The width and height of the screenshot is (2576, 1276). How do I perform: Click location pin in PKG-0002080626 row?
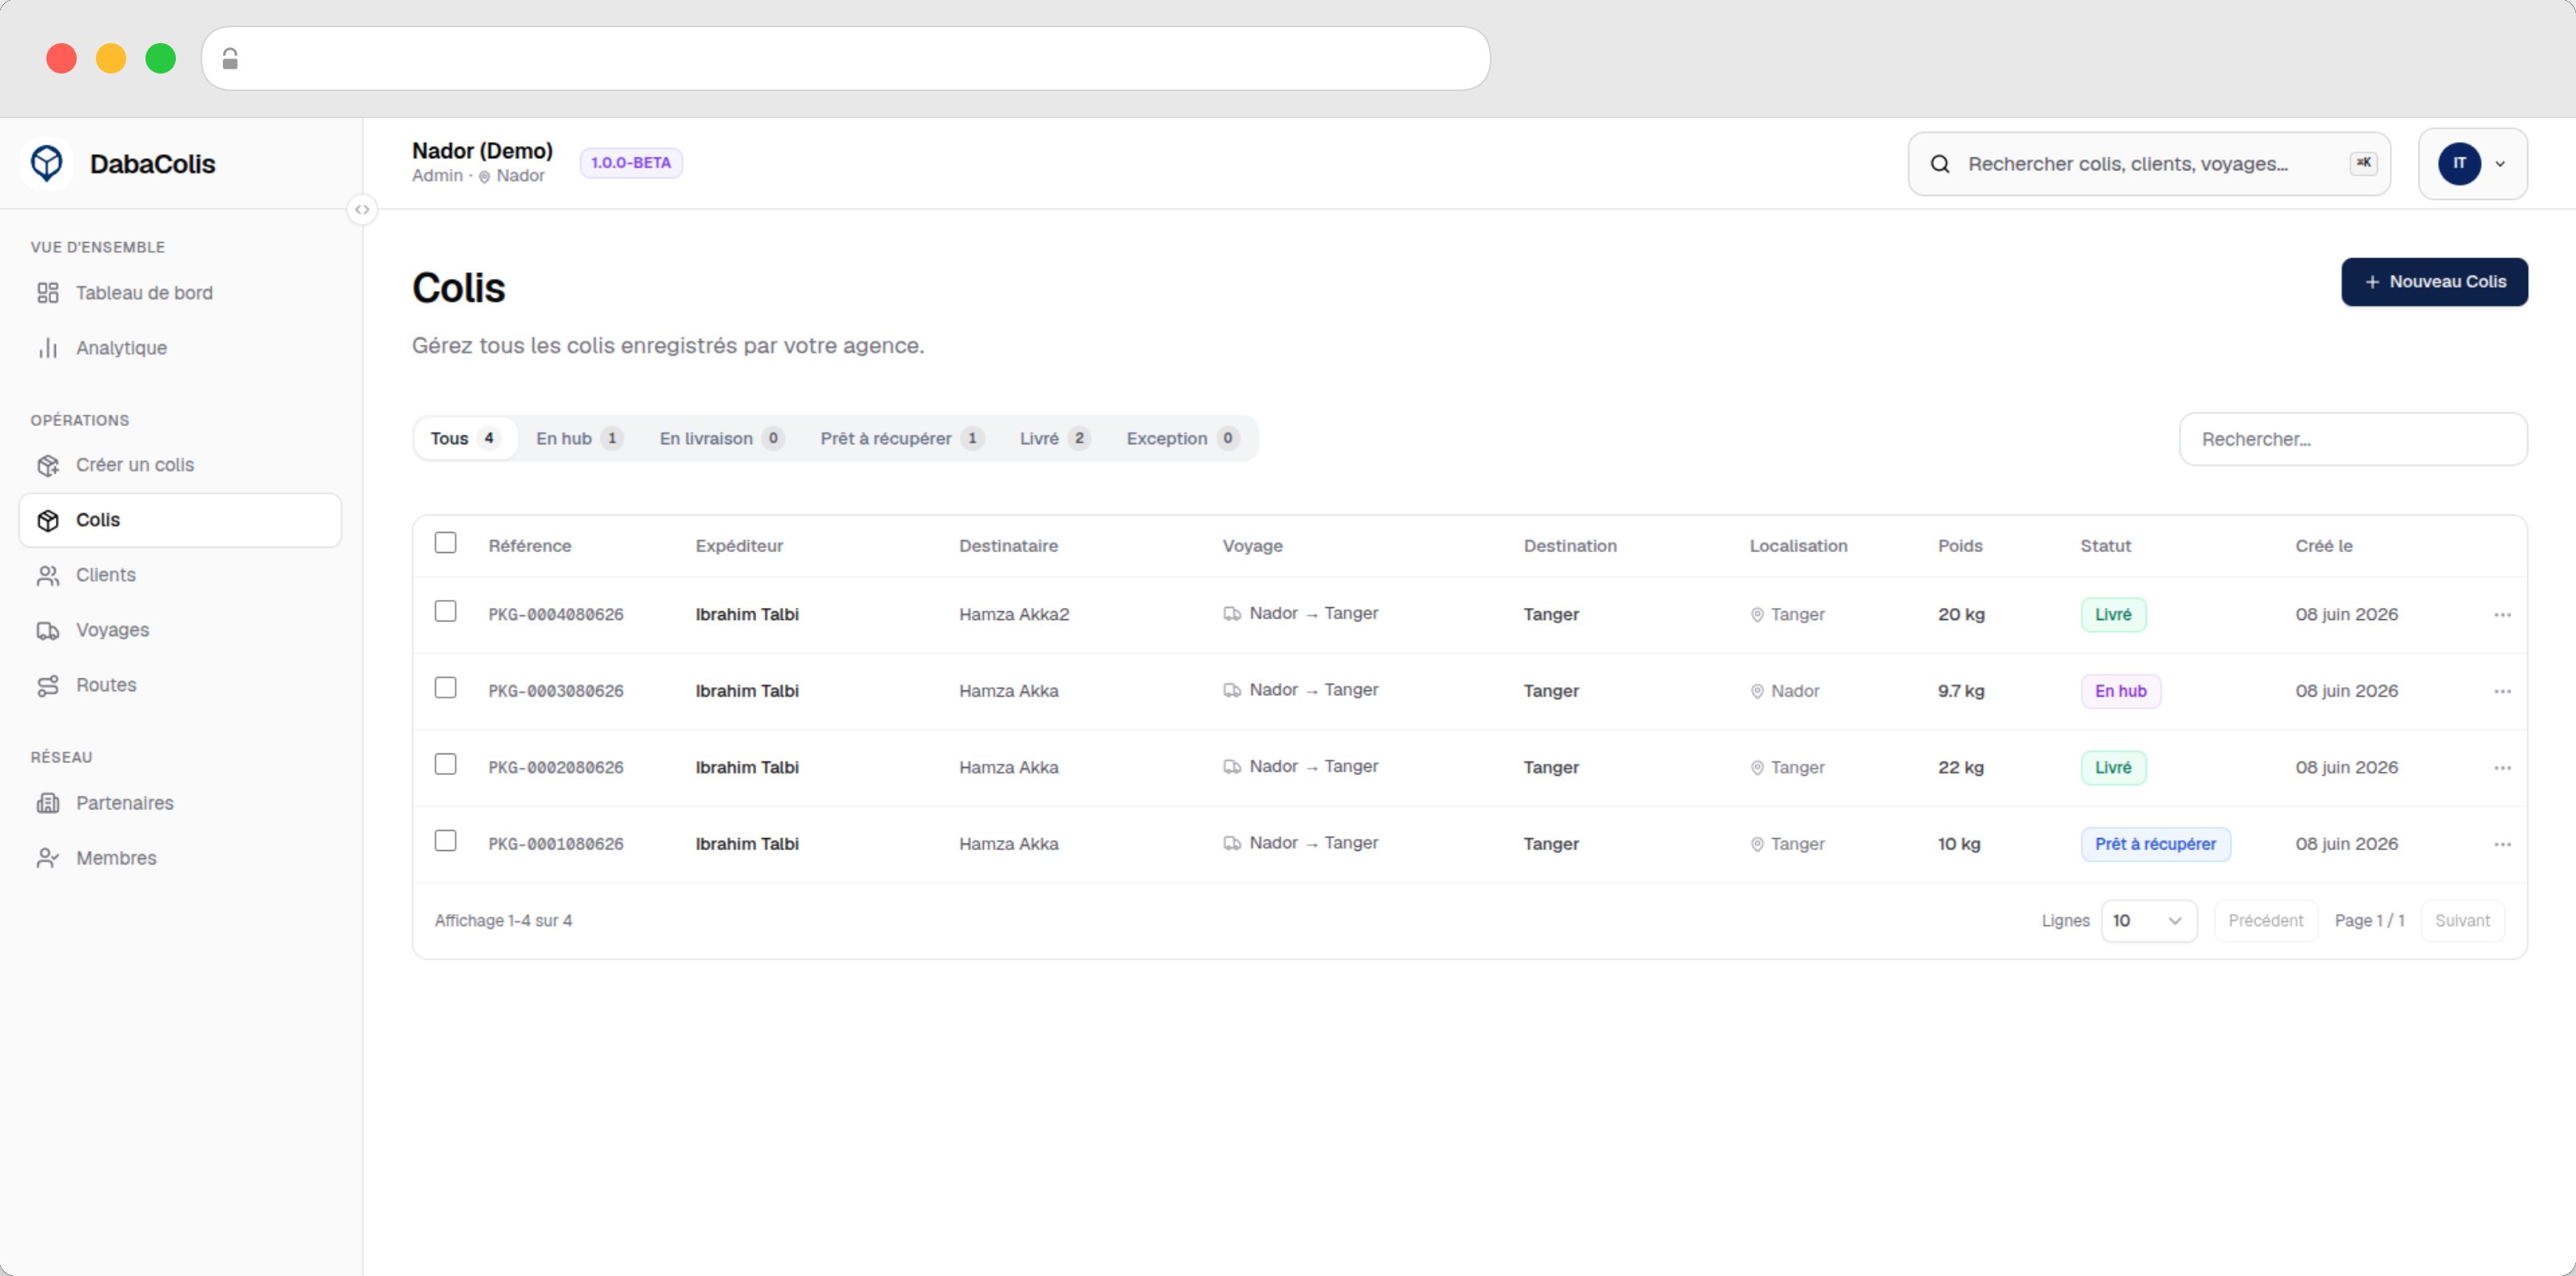1757,768
